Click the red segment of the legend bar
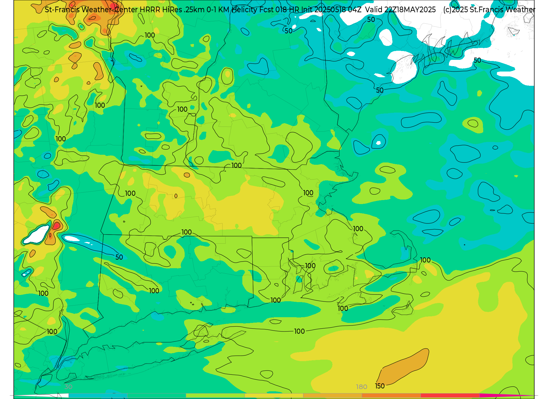The width and height of the screenshot is (548, 399). coord(450,395)
